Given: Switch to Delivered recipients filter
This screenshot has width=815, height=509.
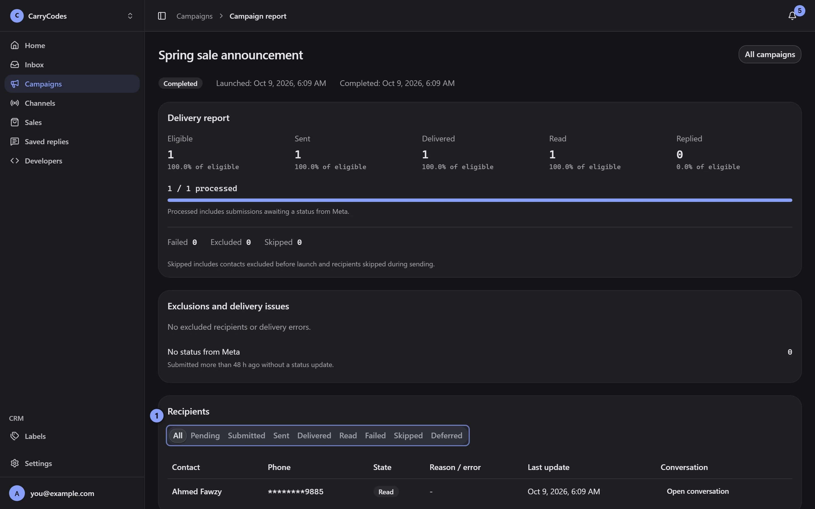Looking at the screenshot, I should coord(314,435).
